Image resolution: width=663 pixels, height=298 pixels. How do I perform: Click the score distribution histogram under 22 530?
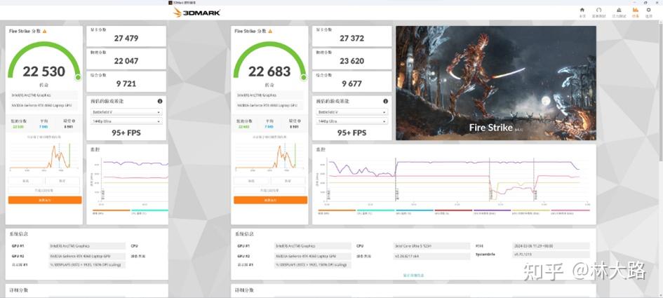click(44, 156)
